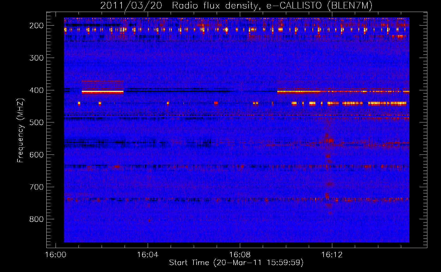The width and height of the screenshot is (441, 272).
Task: Click the 16:00 time tick label
Action: (56, 255)
